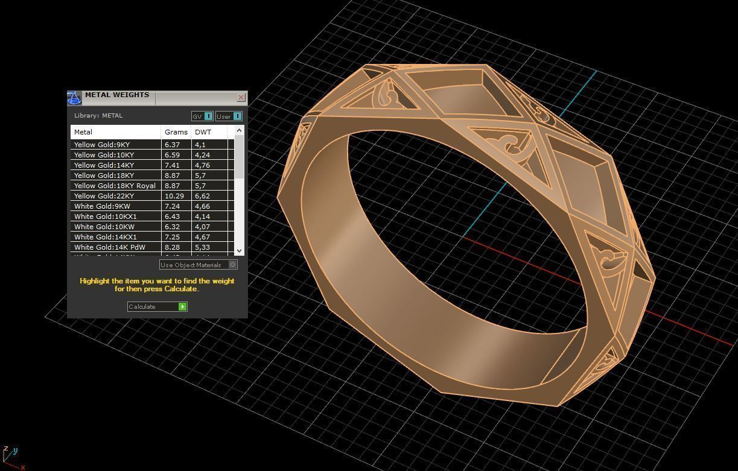Click the 5,33 DWT value
This screenshot has width=738, height=471.
click(x=202, y=247)
